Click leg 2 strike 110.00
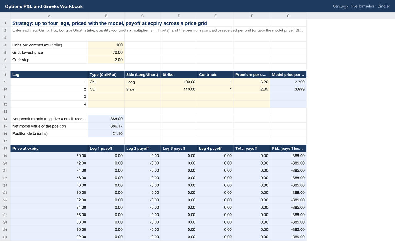The width and height of the screenshot is (395, 243). pyautogui.click(x=179, y=89)
